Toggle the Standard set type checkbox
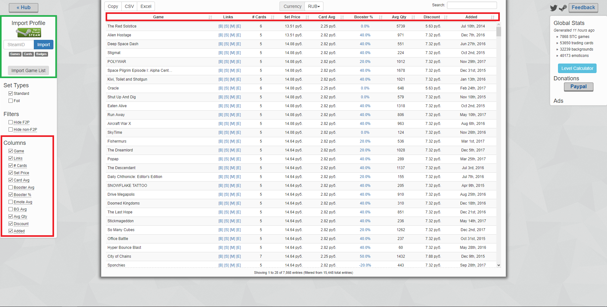Screen dimensions: 607x307 10,94
